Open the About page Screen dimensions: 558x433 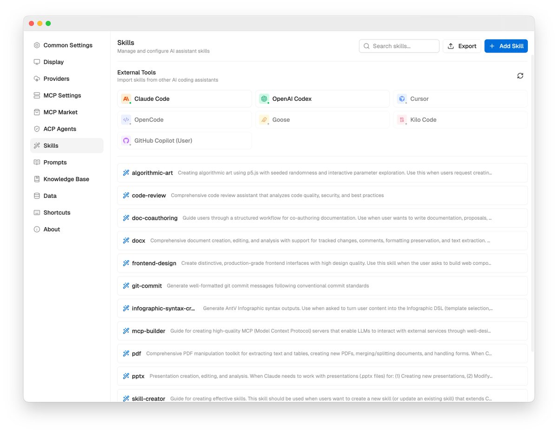click(x=51, y=229)
